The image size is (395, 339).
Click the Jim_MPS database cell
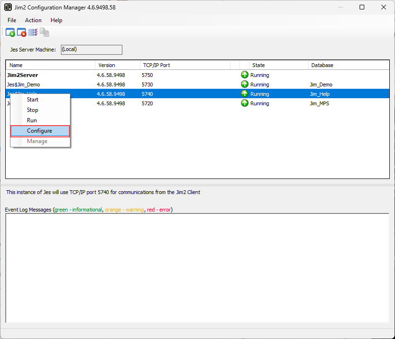coord(319,103)
